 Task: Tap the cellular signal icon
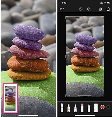point(102,3)
